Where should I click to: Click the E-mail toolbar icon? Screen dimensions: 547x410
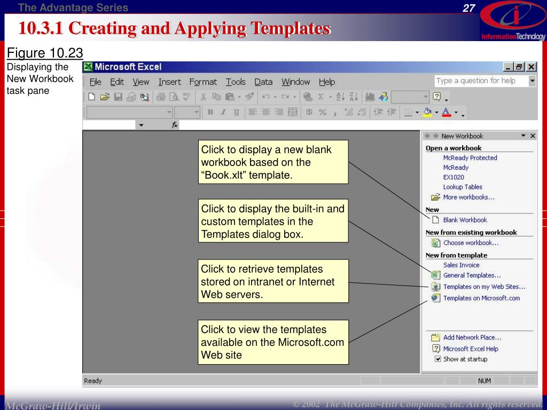click(131, 97)
